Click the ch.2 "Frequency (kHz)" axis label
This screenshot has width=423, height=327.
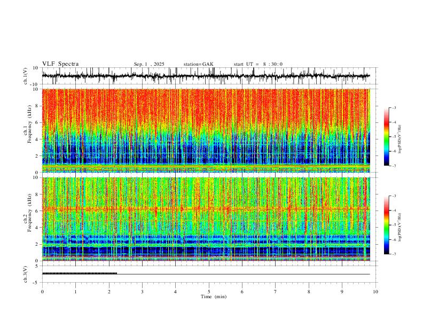point(29,213)
